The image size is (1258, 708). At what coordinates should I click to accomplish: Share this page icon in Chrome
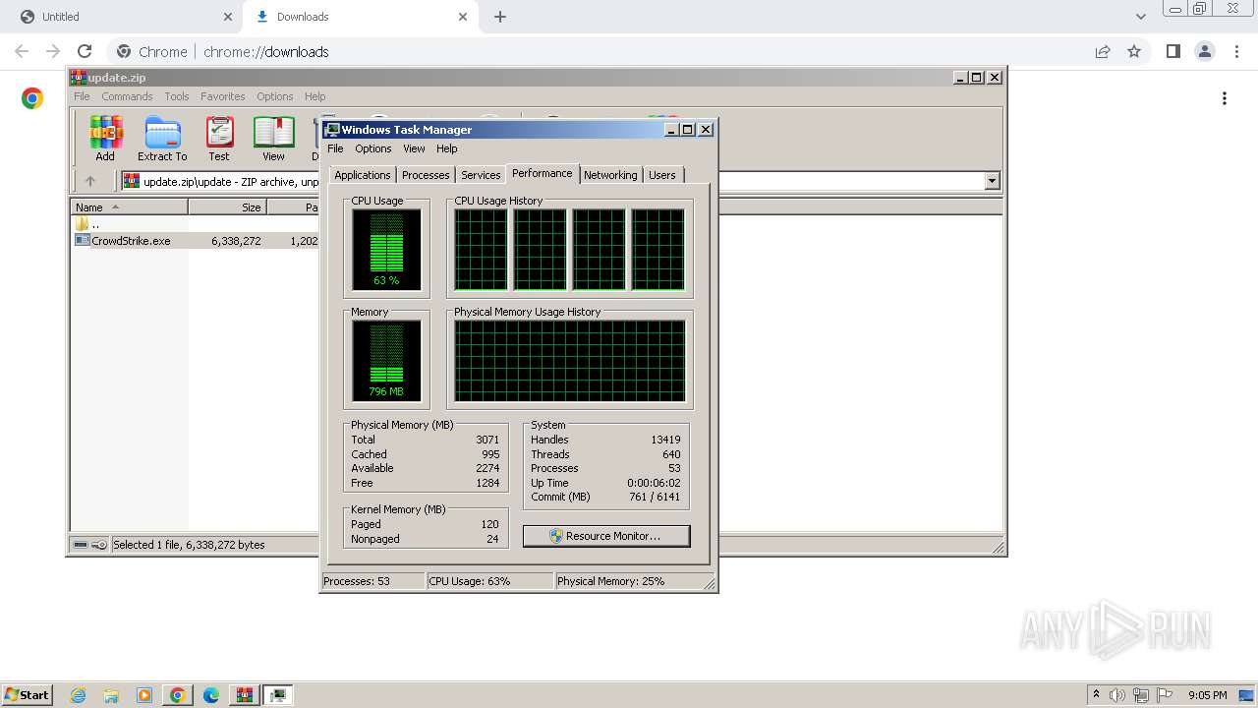click(x=1103, y=51)
